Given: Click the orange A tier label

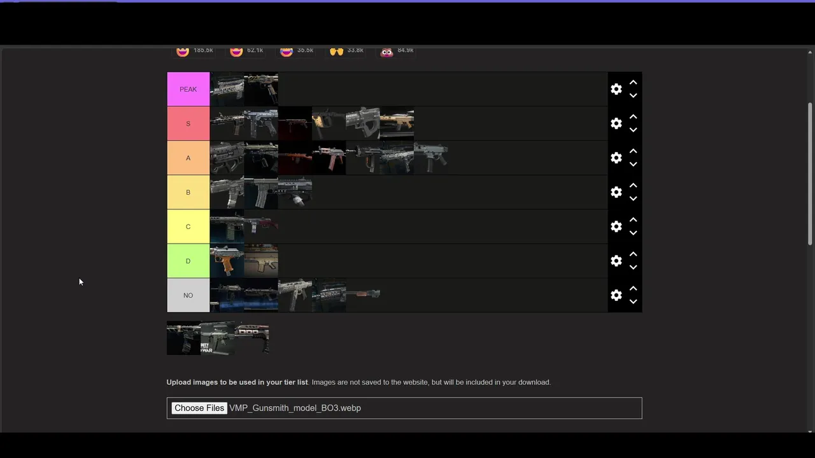Looking at the screenshot, I should [188, 158].
